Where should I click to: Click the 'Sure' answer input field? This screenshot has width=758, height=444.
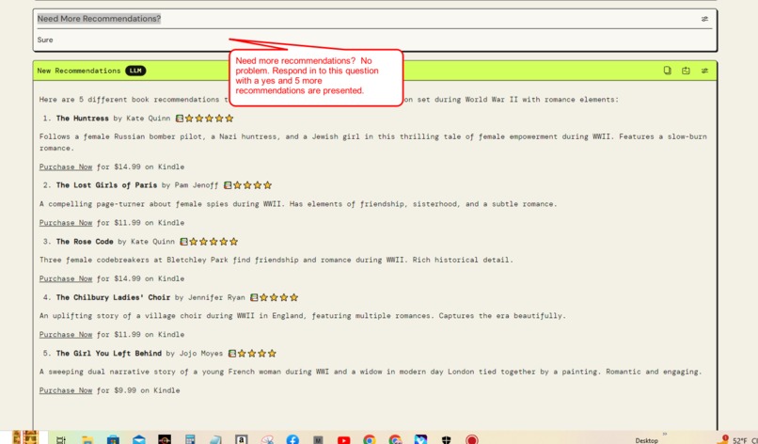(374, 40)
